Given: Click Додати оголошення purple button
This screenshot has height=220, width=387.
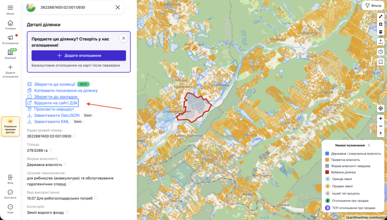Looking at the screenshot, I should coord(79,56).
